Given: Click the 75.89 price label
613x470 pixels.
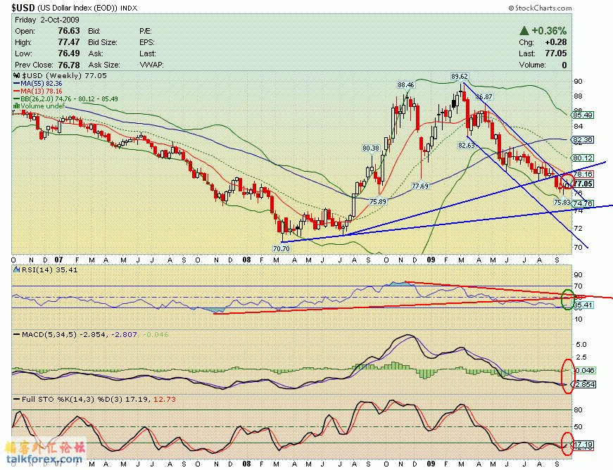Looking at the screenshot, I should tap(378, 202).
